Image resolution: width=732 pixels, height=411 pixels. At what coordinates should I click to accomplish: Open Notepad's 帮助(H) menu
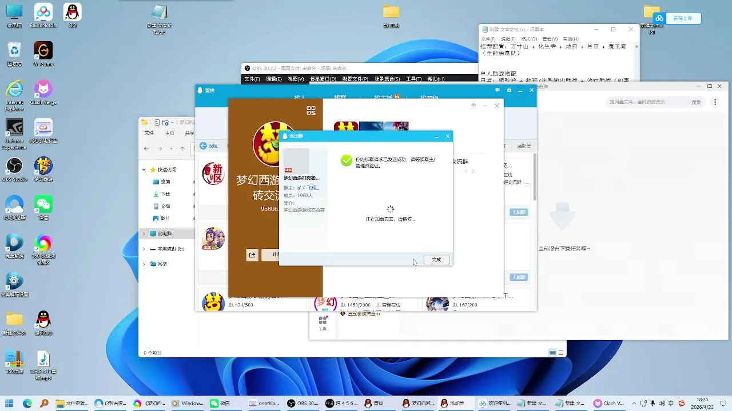coord(571,39)
